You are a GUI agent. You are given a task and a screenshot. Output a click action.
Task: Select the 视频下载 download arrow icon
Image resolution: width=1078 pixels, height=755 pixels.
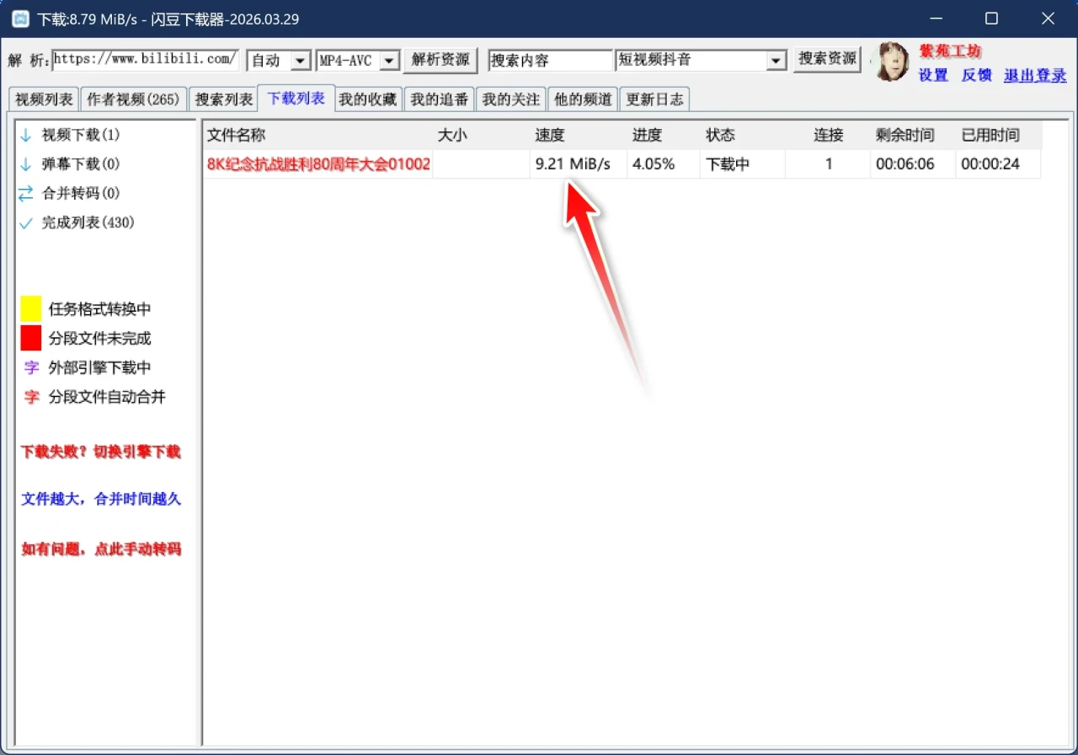coord(25,135)
